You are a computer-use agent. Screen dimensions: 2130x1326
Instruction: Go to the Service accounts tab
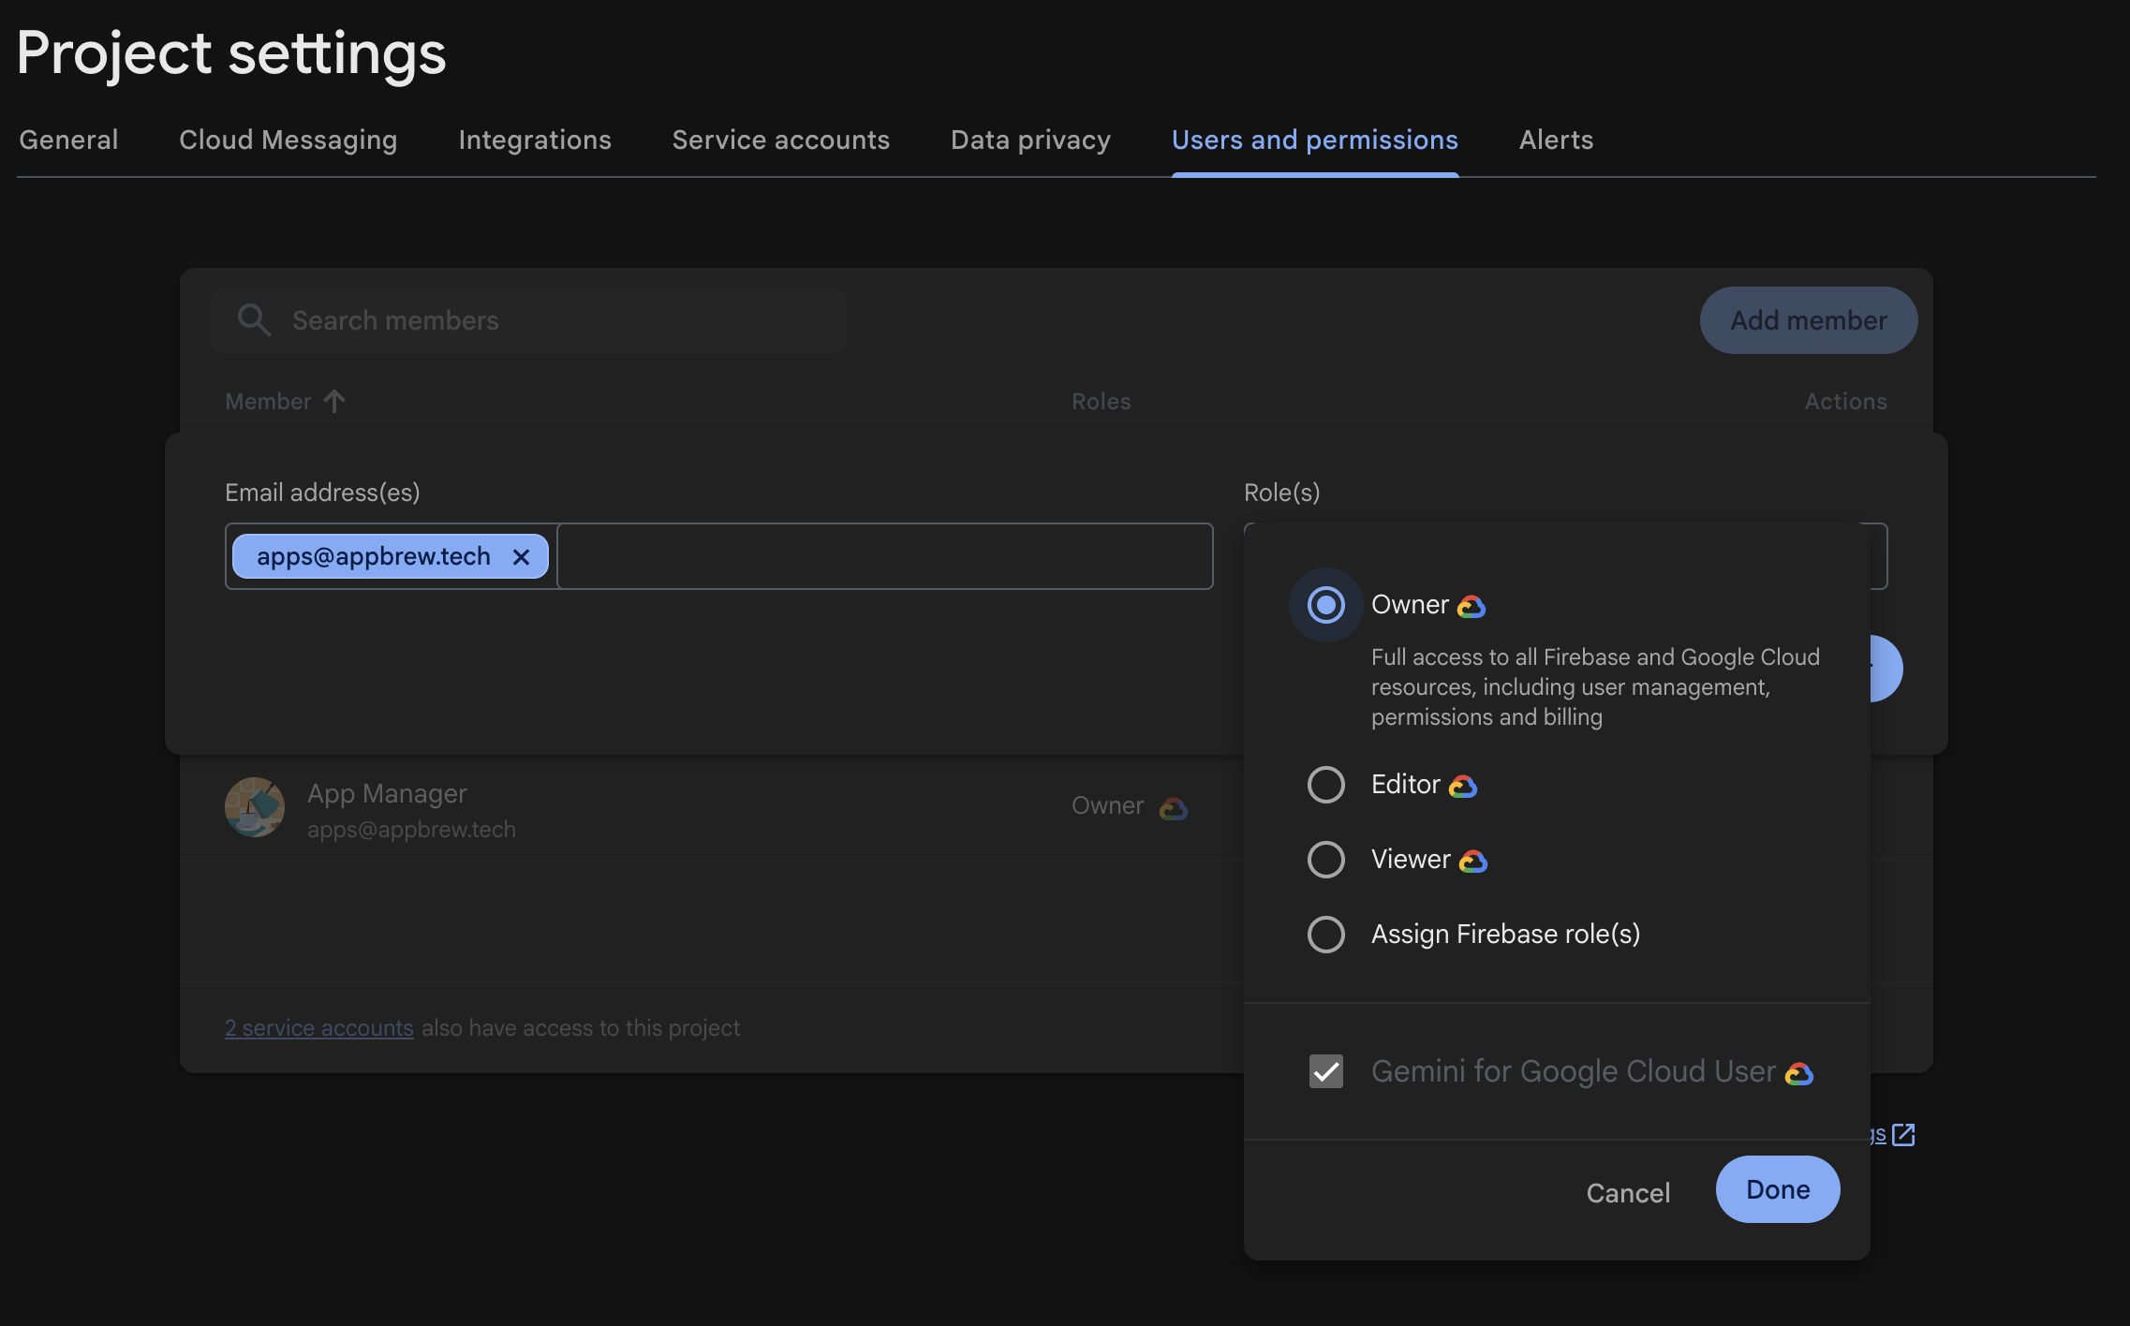point(781,140)
